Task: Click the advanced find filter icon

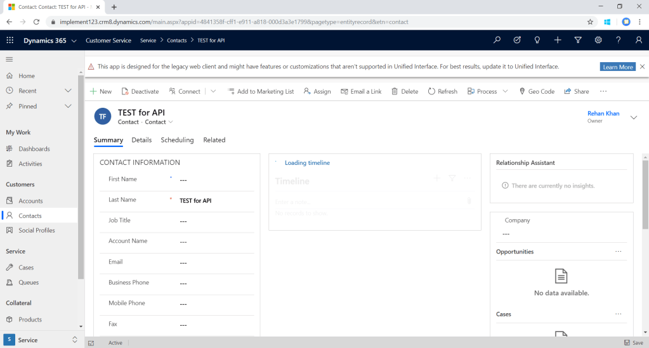Action: pyautogui.click(x=578, y=40)
